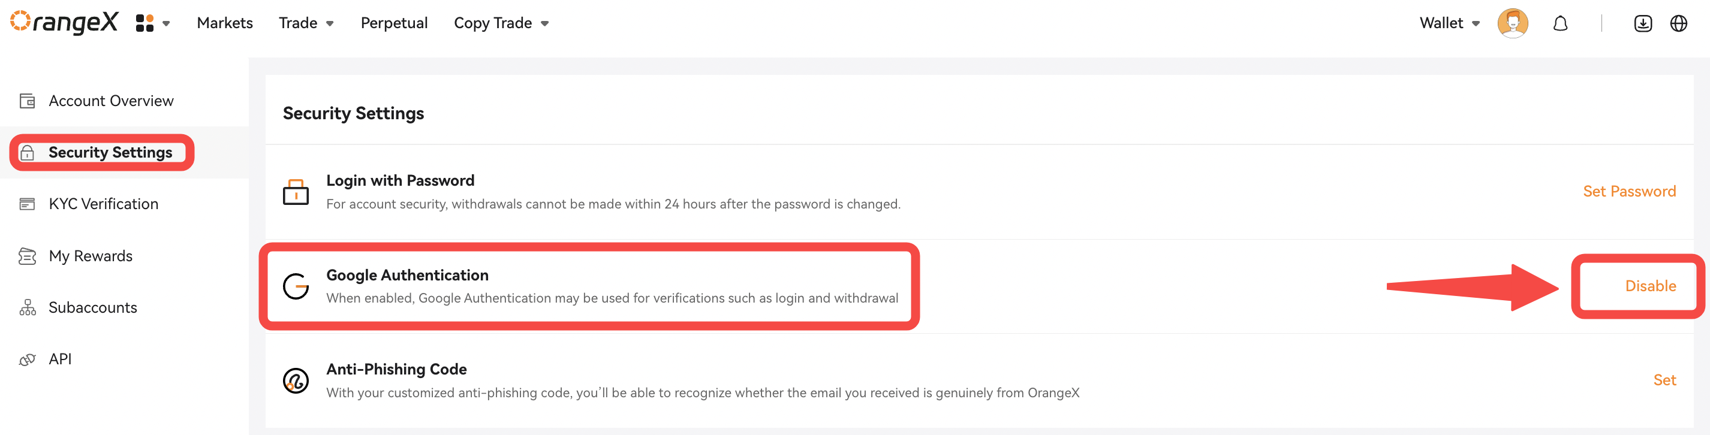Click the OrangeX logo
The width and height of the screenshot is (1710, 435).
pyautogui.click(x=64, y=23)
